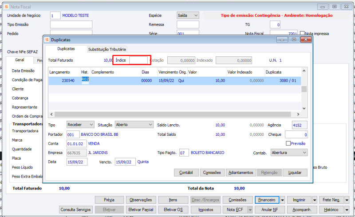Open the arrow beside Frete Neg. button
The width and height of the screenshot is (355, 217).
pos(347,200)
